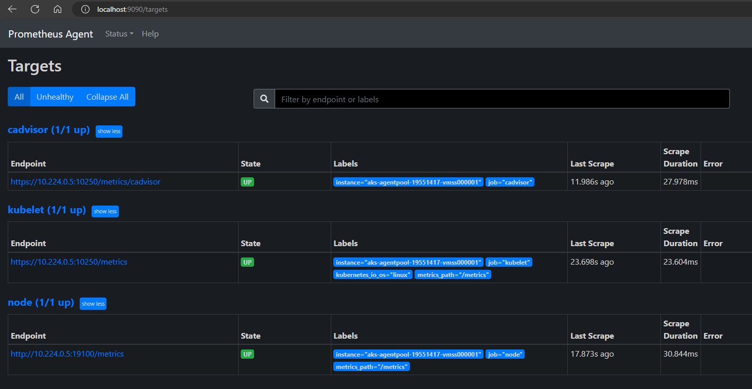Click the Scrape Duration header in node table
752x389 pixels.
point(681,330)
